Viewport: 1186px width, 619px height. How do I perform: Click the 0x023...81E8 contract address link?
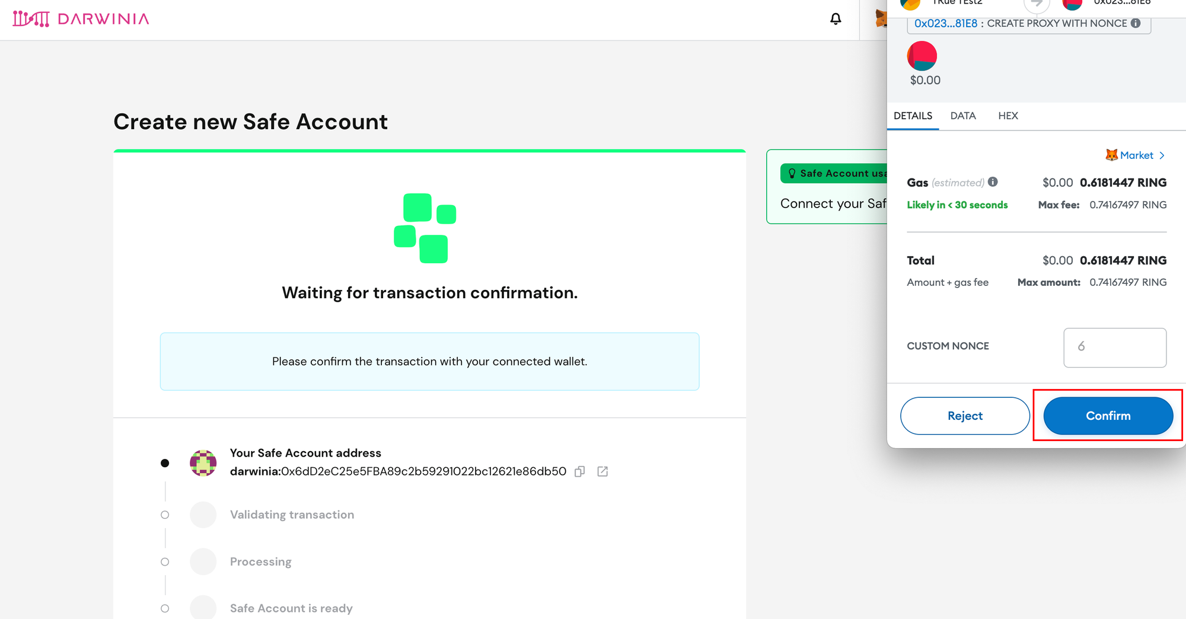coord(946,23)
